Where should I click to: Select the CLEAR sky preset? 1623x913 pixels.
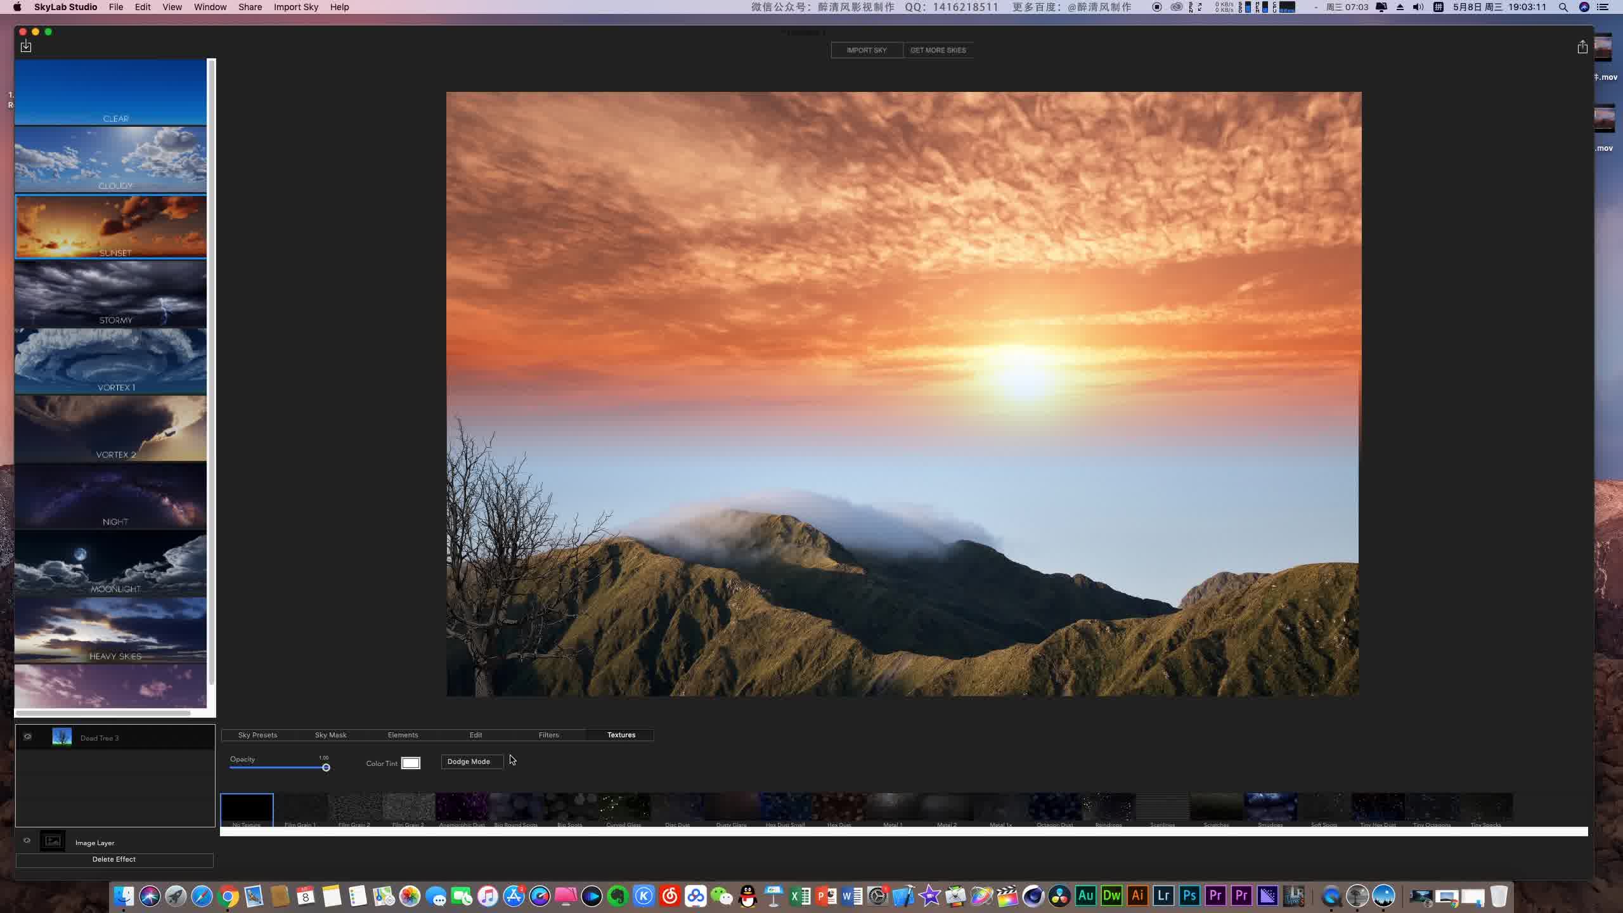pos(110,93)
